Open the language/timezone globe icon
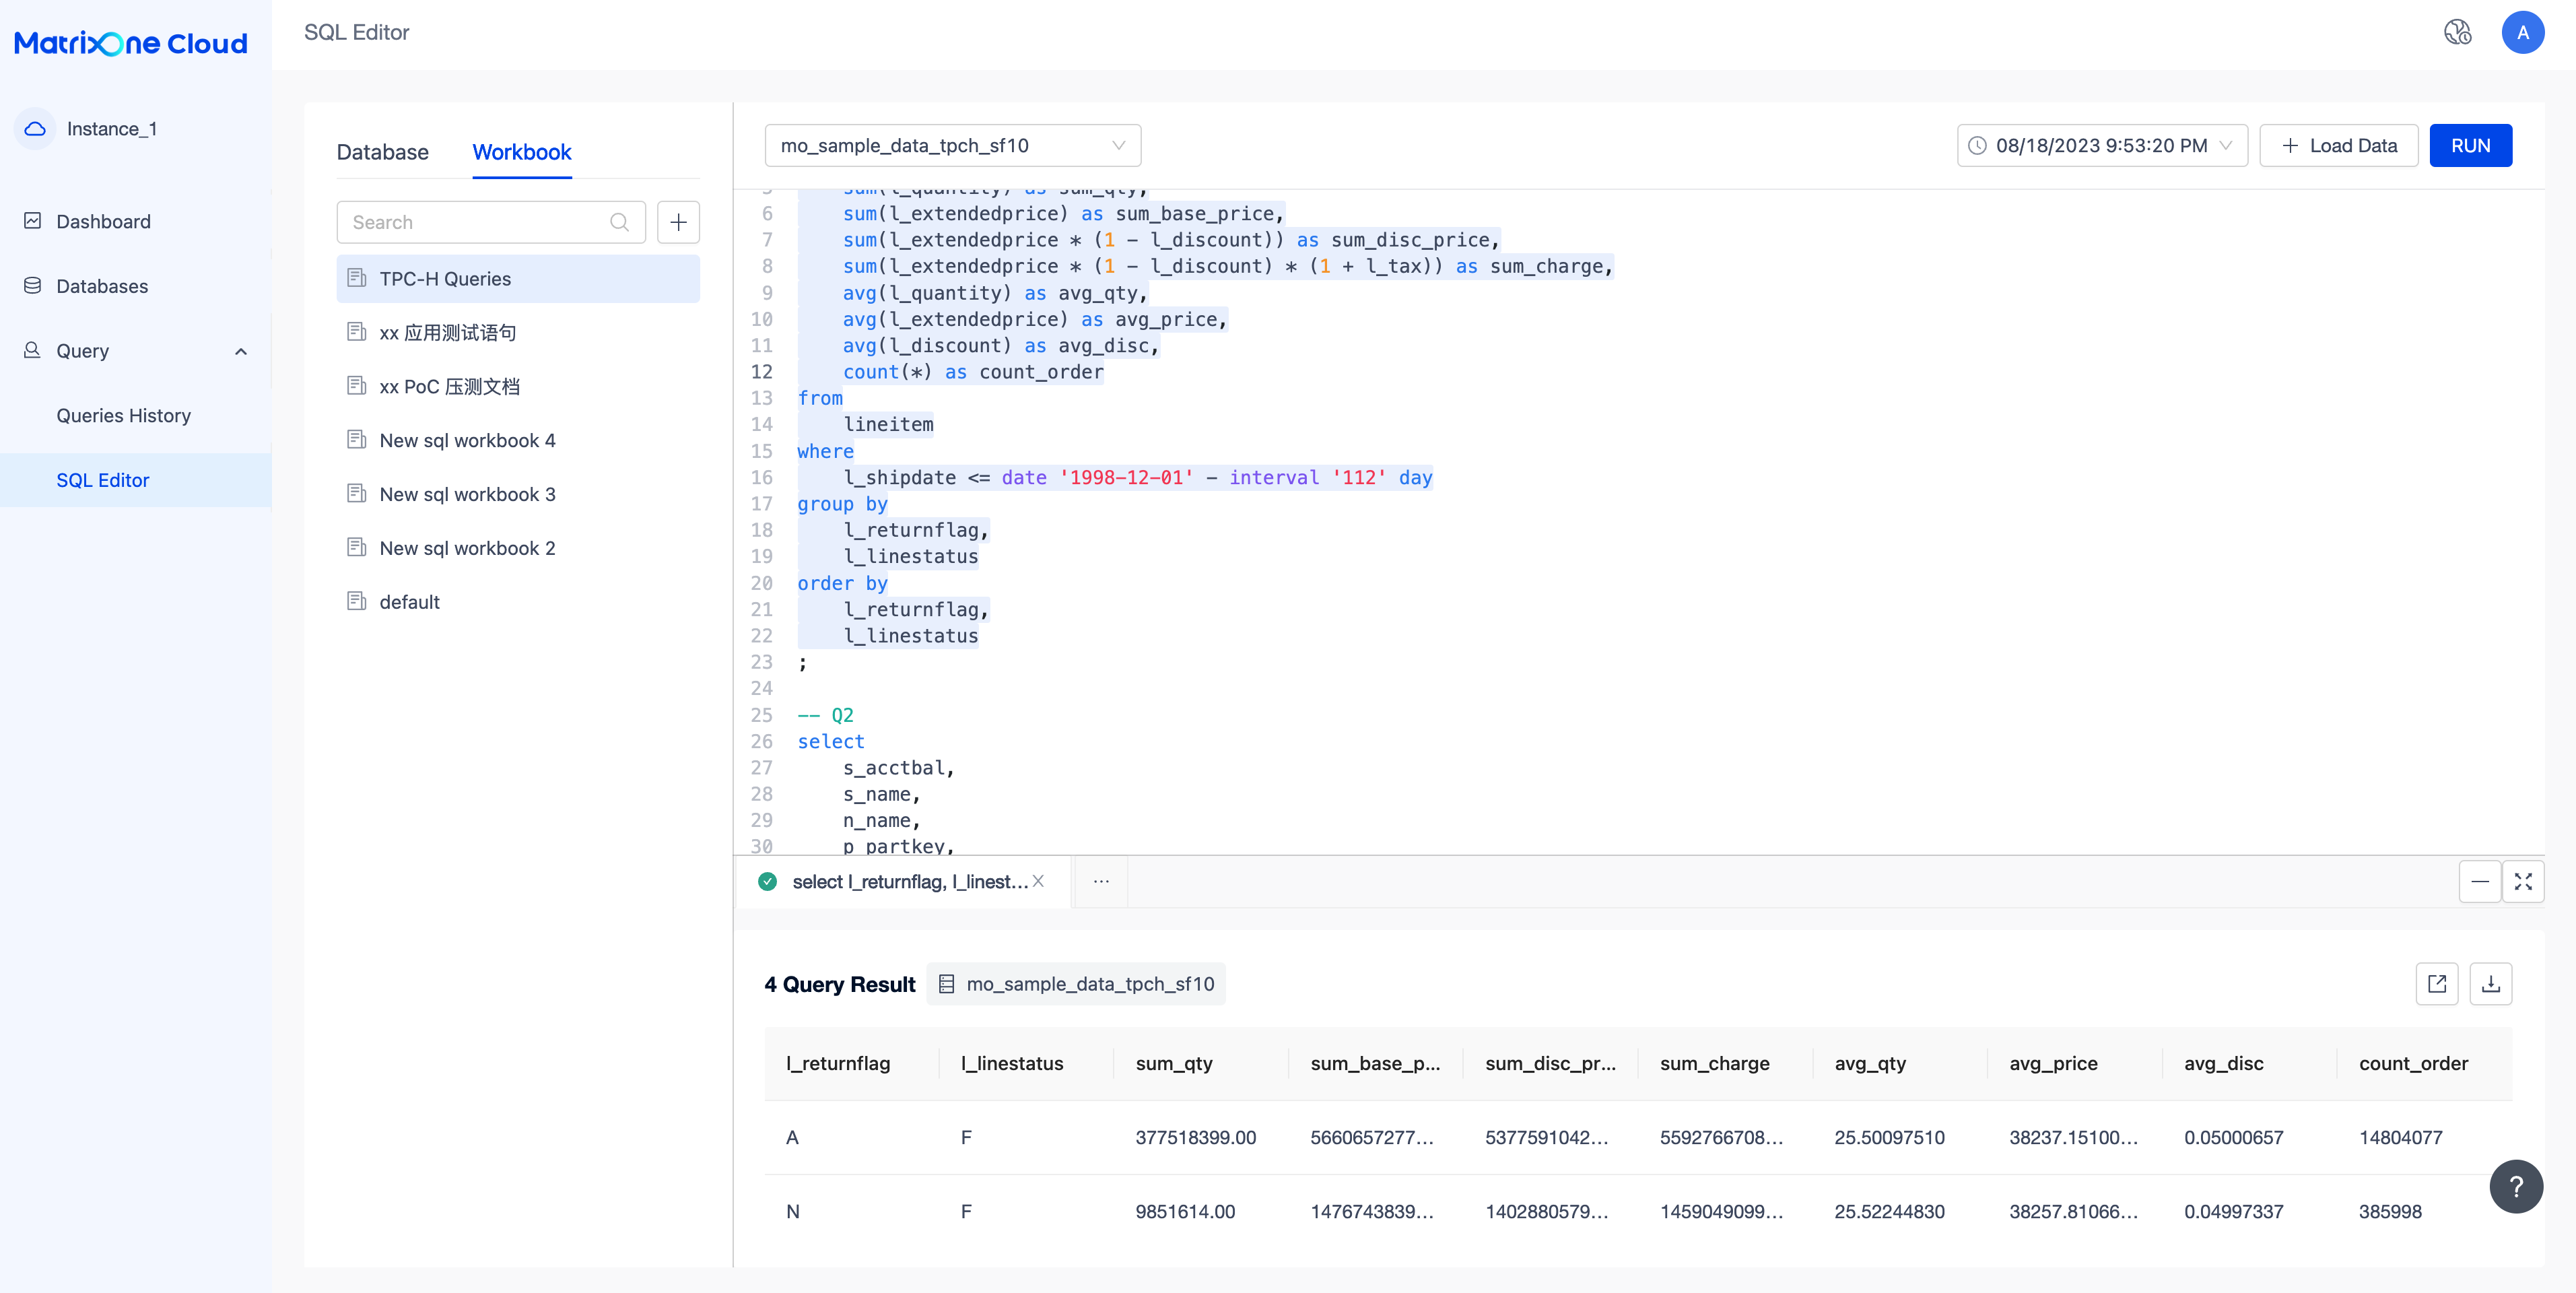This screenshot has width=2576, height=1293. 2458,33
